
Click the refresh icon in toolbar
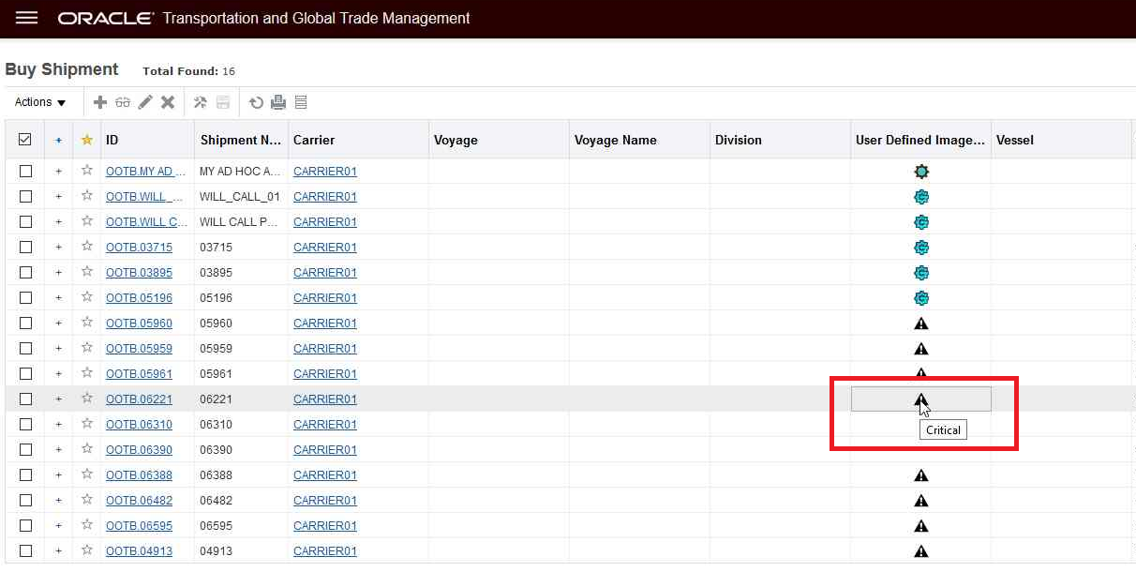(x=256, y=102)
